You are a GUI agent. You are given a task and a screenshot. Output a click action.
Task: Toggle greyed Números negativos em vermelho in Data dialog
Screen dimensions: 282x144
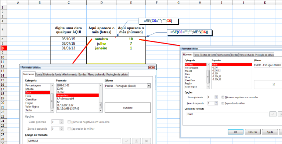69,122
